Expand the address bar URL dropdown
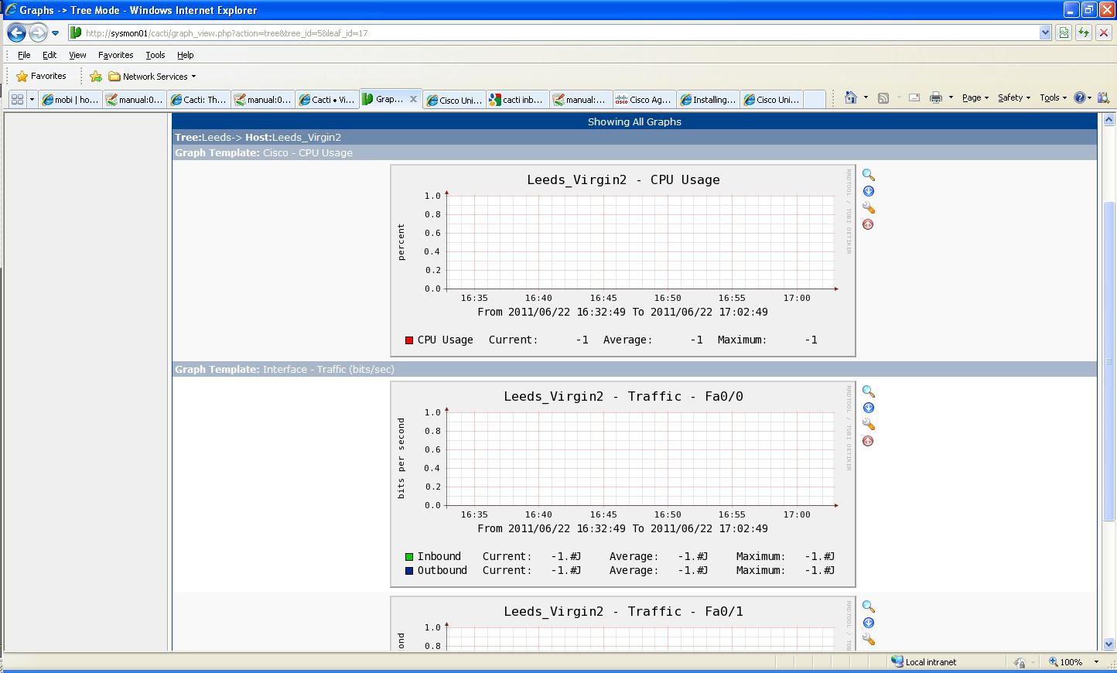Viewport: 1117px width, 673px height. pos(1045,32)
